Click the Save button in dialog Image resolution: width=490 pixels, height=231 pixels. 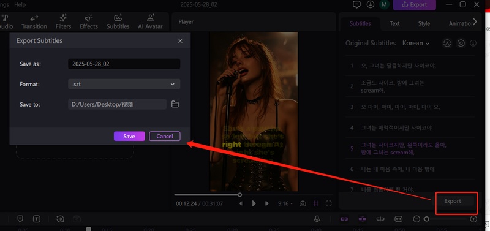[x=129, y=136]
